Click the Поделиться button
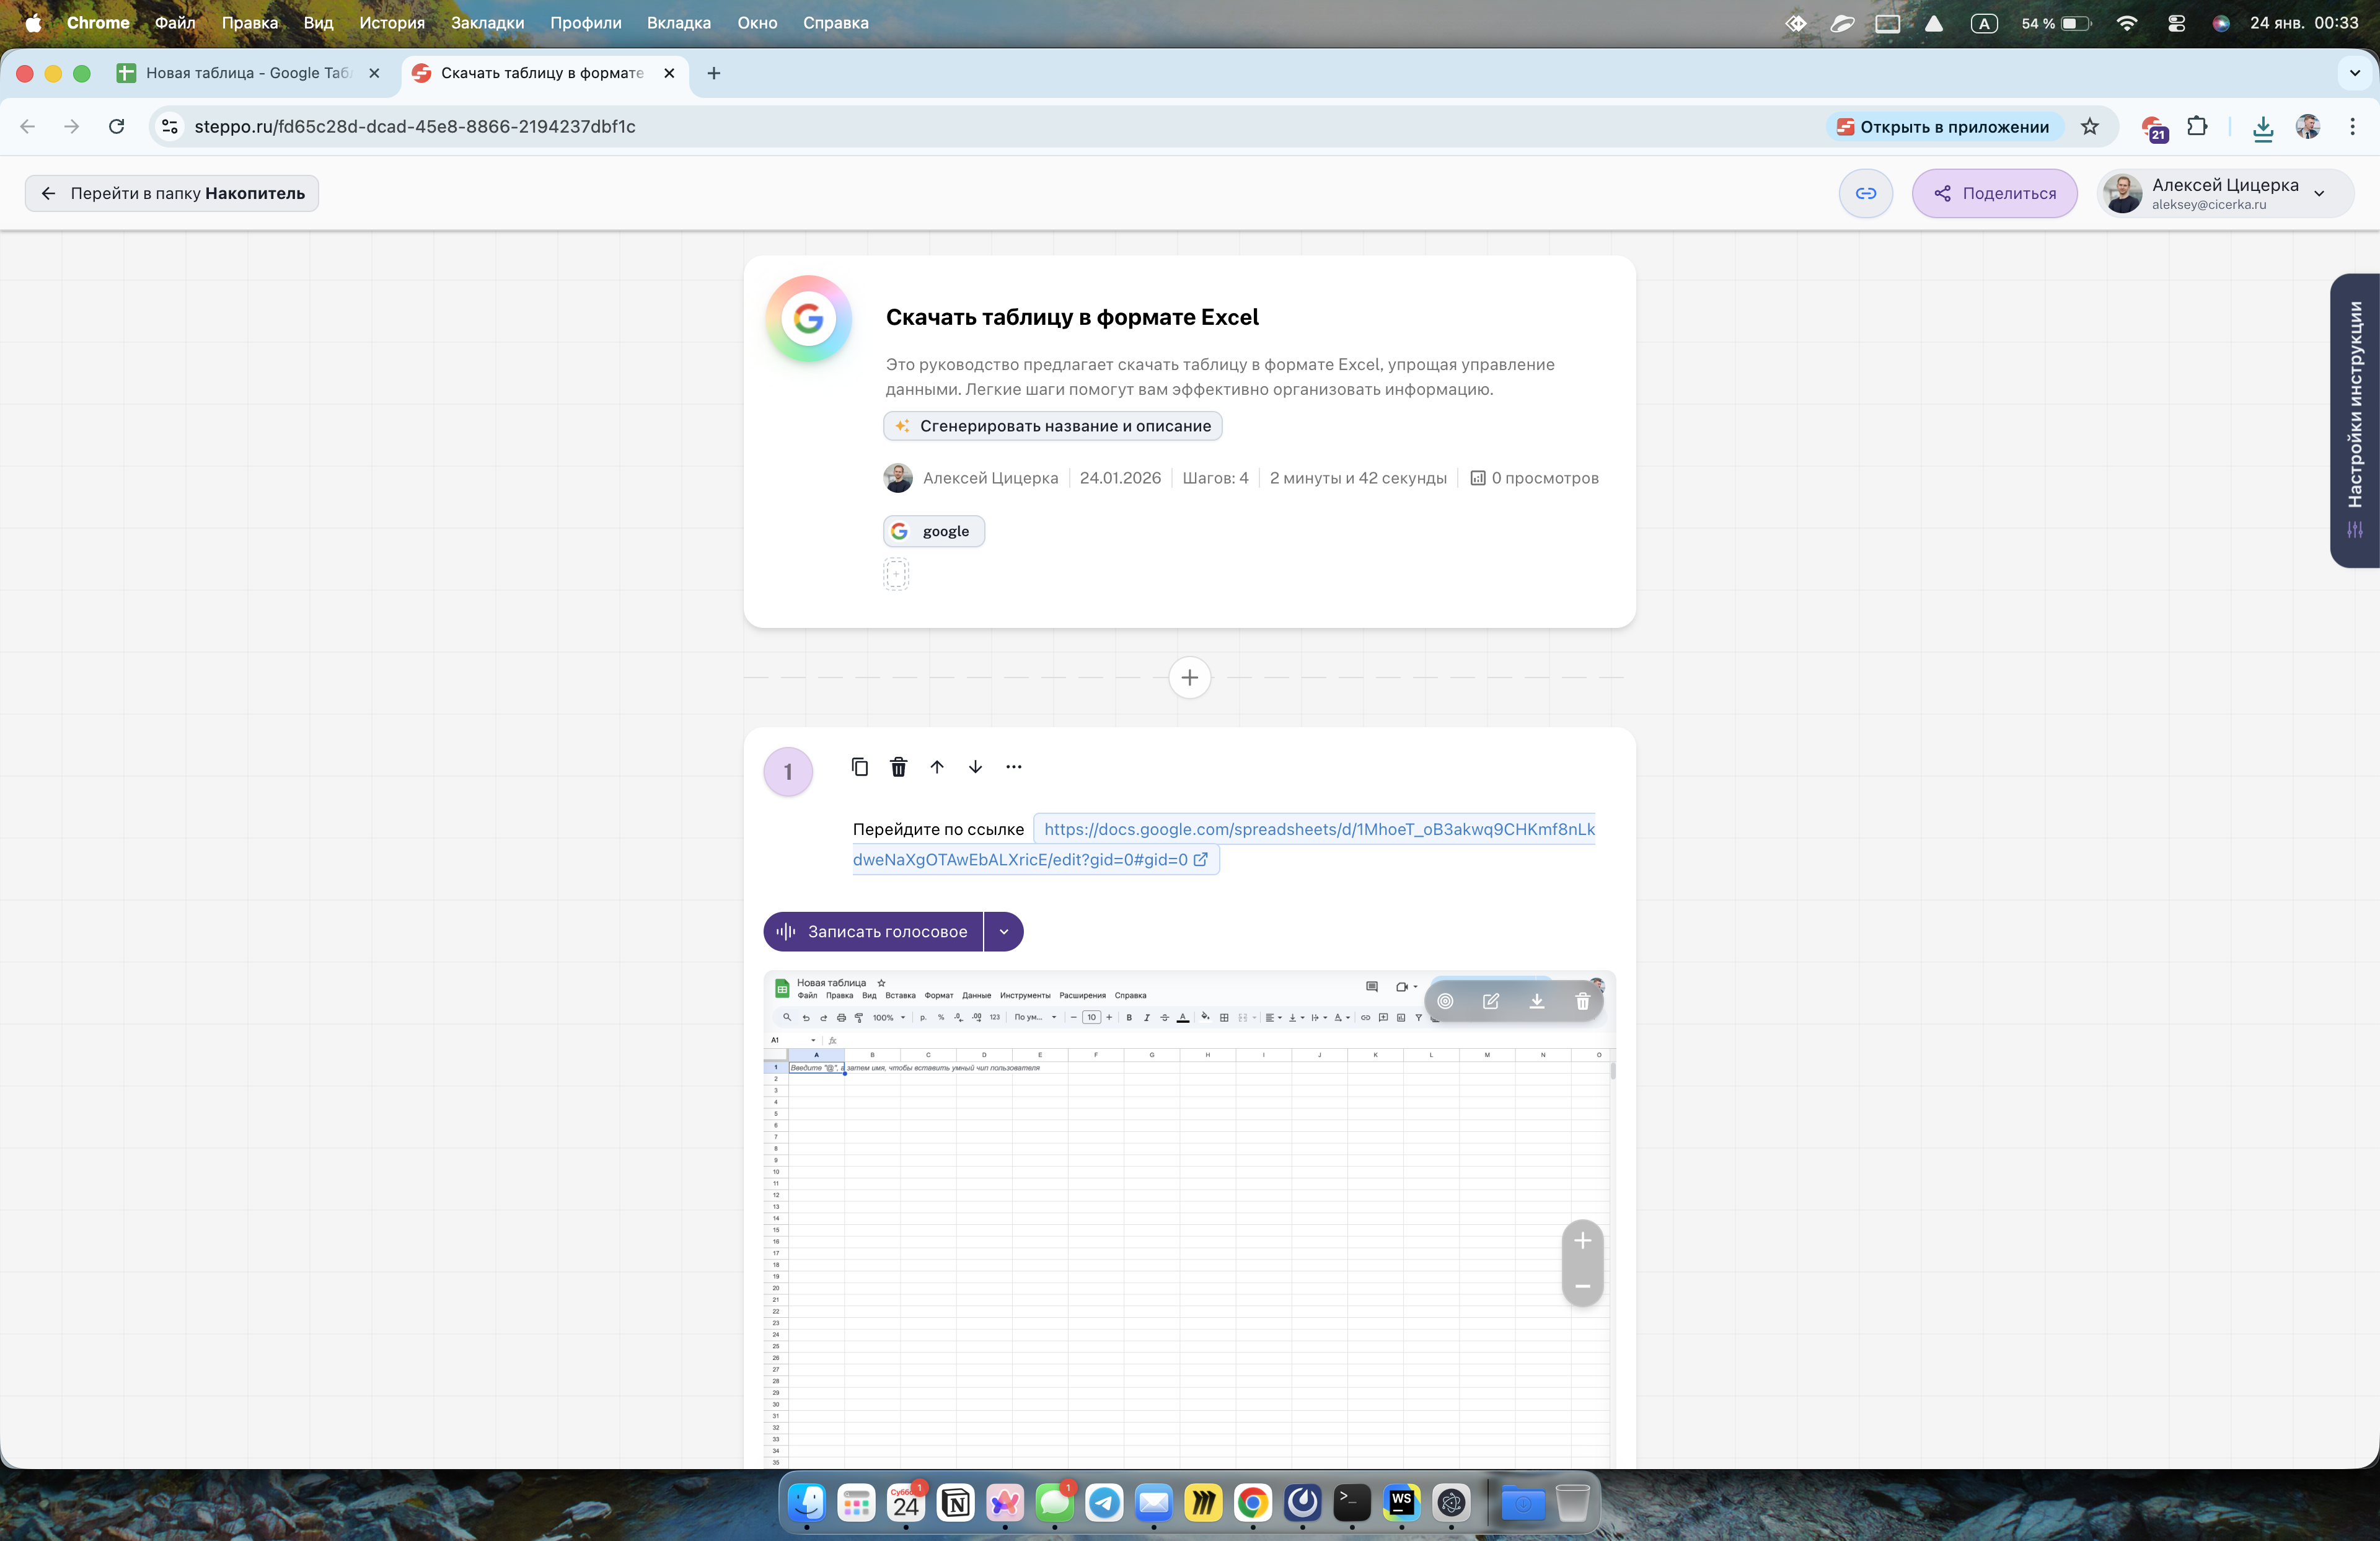The width and height of the screenshot is (2380, 1541). coord(1994,194)
